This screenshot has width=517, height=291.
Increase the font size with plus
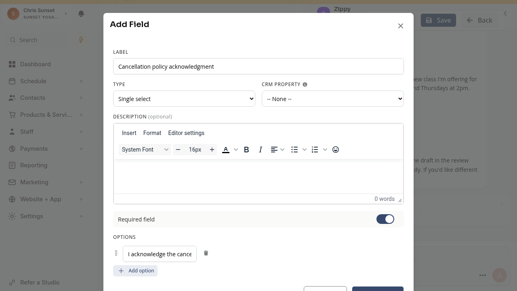point(212,150)
